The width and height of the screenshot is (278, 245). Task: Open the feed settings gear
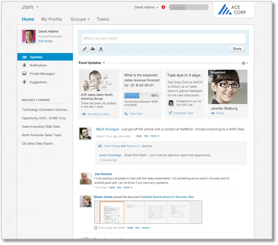coord(244,63)
